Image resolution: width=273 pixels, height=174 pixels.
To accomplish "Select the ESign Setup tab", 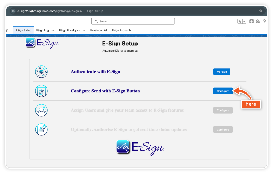I will pyautogui.click(x=23, y=30).
